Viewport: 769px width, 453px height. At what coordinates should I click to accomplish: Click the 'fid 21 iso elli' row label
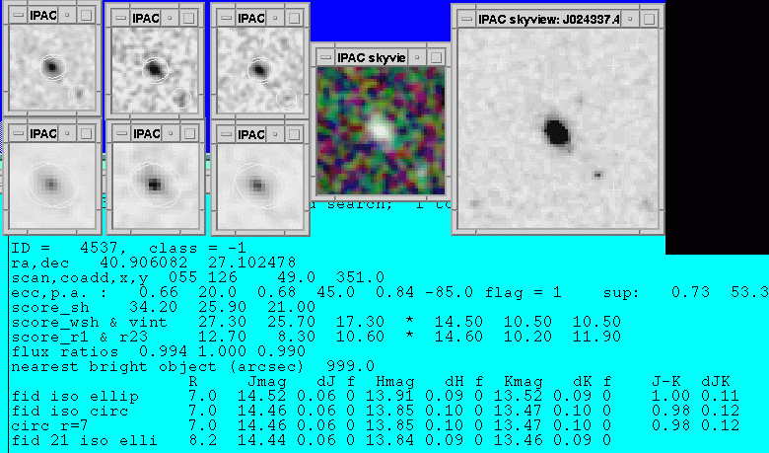85,440
